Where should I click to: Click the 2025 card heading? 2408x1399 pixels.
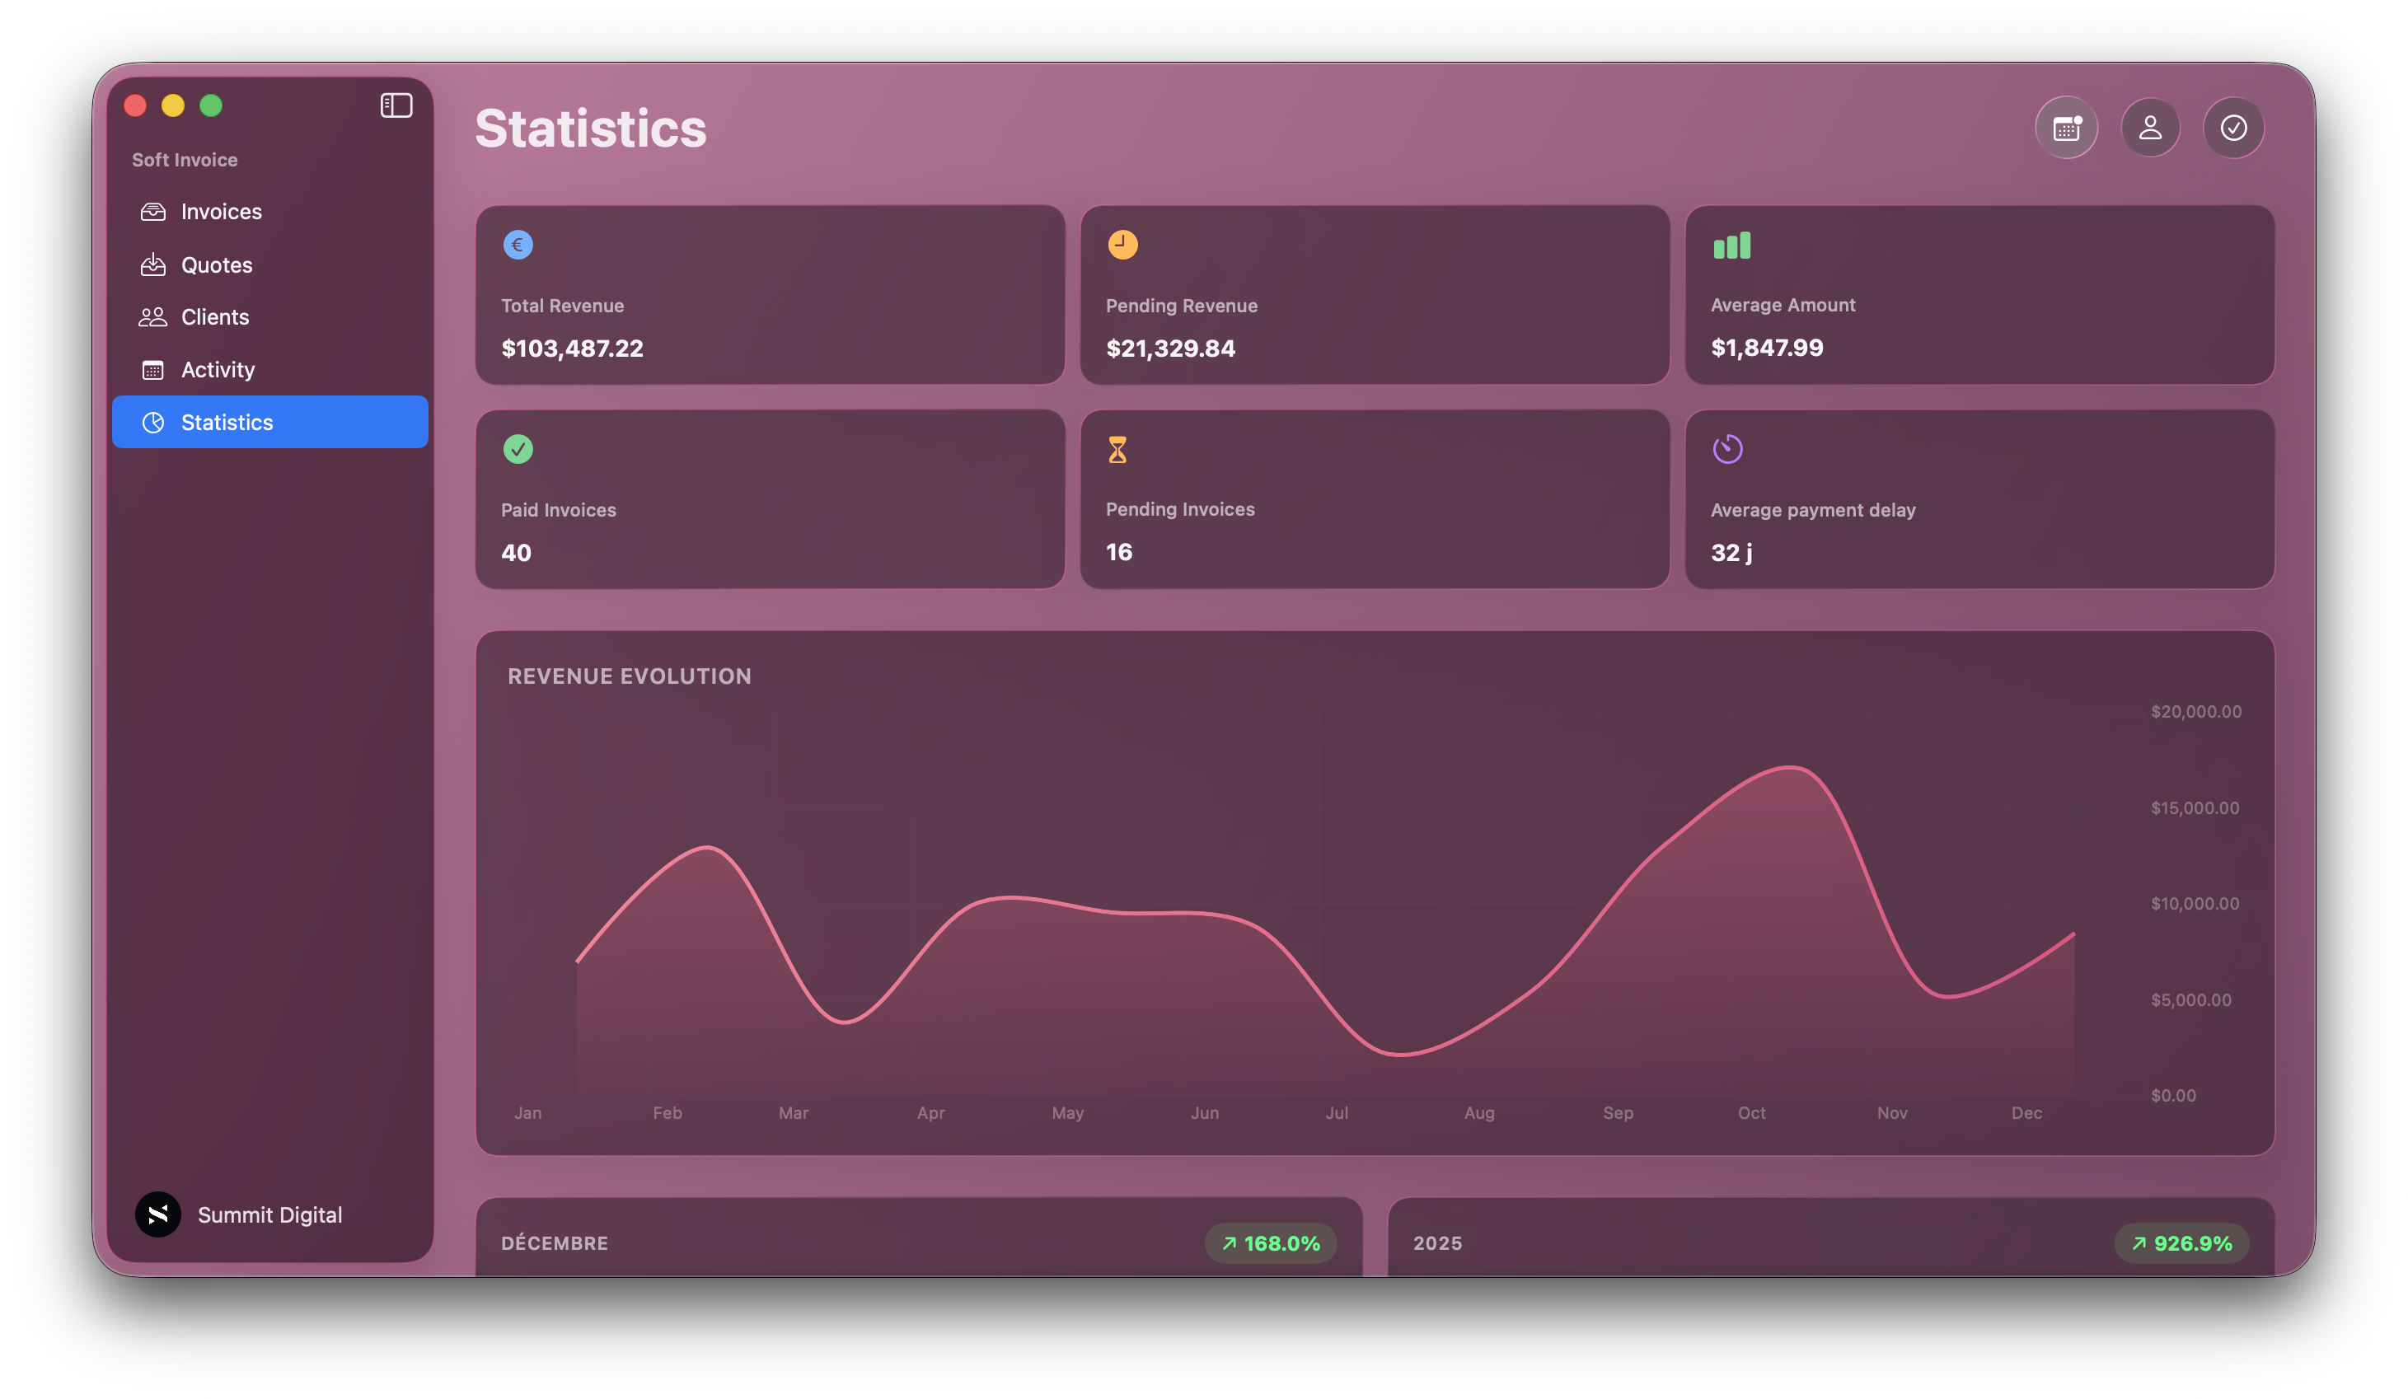click(x=1437, y=1243)
